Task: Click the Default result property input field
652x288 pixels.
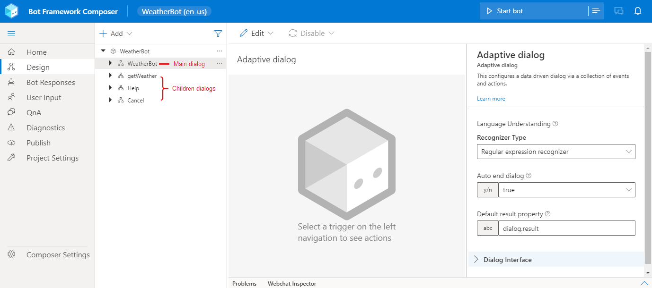Action: click(567, 228)
